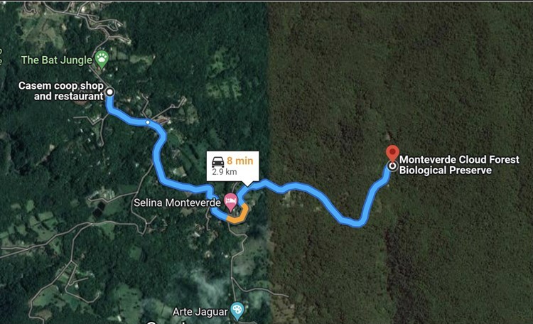533x324 pixels.
Task: Click The Bat Jungle paw pin icon
Action: click(102, 58)
